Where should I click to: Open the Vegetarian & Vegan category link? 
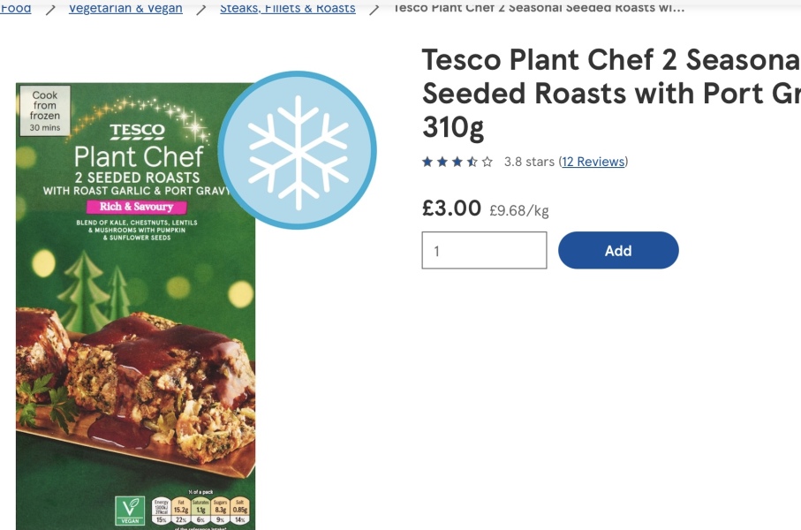pos(125,8)
